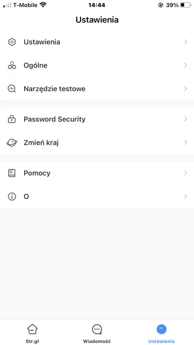This screenshot has height=345, width=194.
Task: Expand the Ogólne row chevron
Action: coord(186,65)
